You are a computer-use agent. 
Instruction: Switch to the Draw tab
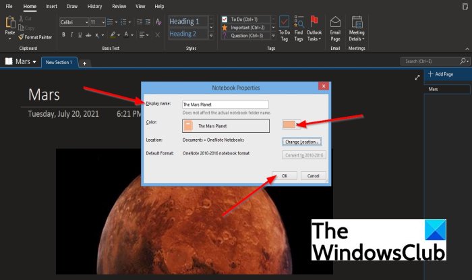[x=72, y=6]
